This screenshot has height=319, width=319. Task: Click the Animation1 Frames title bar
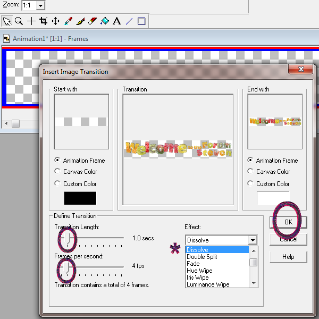161,38
